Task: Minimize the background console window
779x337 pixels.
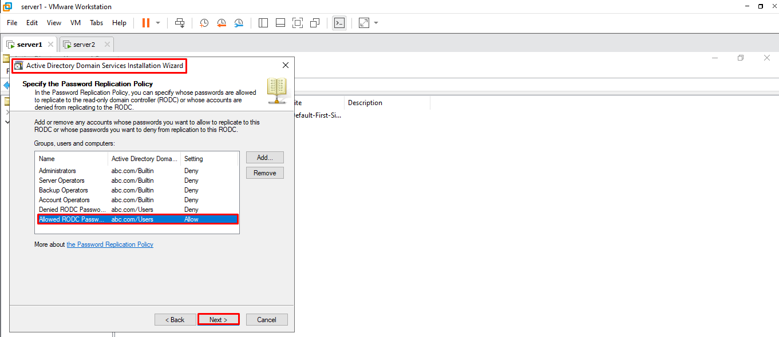Action: coord(714,58)
